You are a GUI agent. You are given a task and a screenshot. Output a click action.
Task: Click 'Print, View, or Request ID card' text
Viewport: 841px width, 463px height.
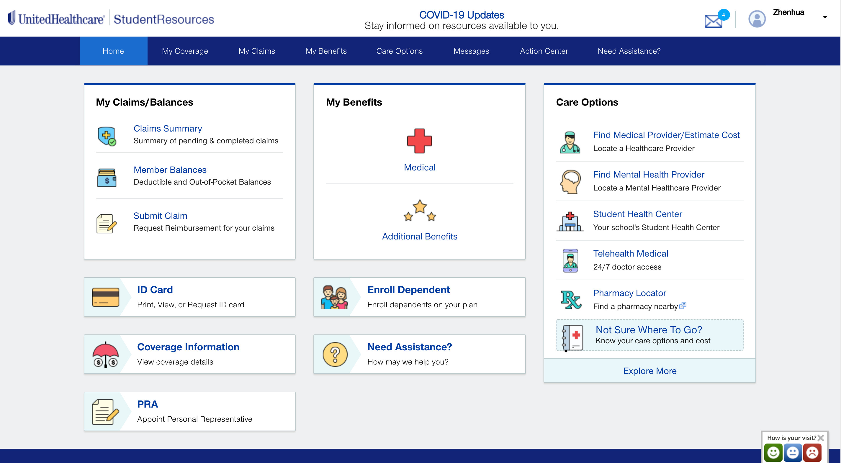(x=190, y=304)
